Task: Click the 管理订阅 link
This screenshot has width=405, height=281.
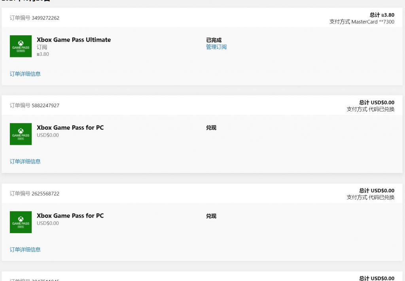Action: 216,47
